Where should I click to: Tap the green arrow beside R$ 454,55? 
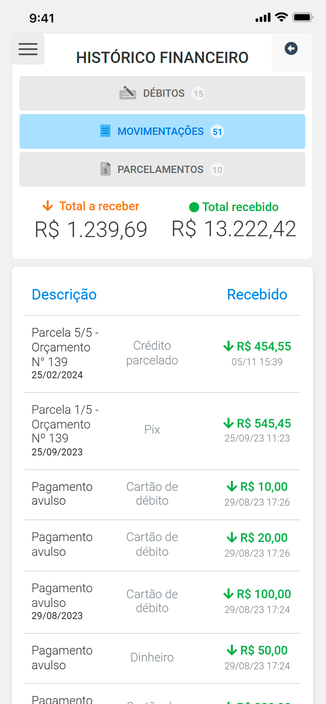pos(228,346)
